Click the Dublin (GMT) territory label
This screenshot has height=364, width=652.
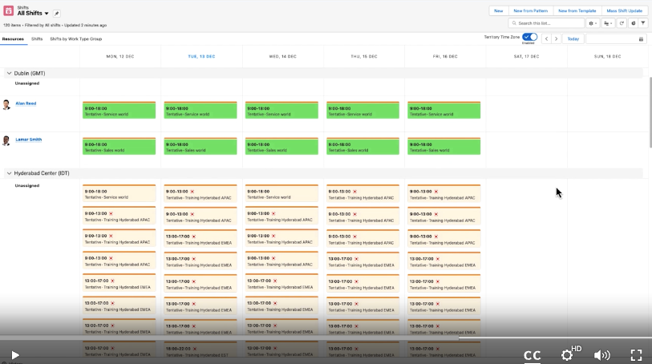[30, 73]
